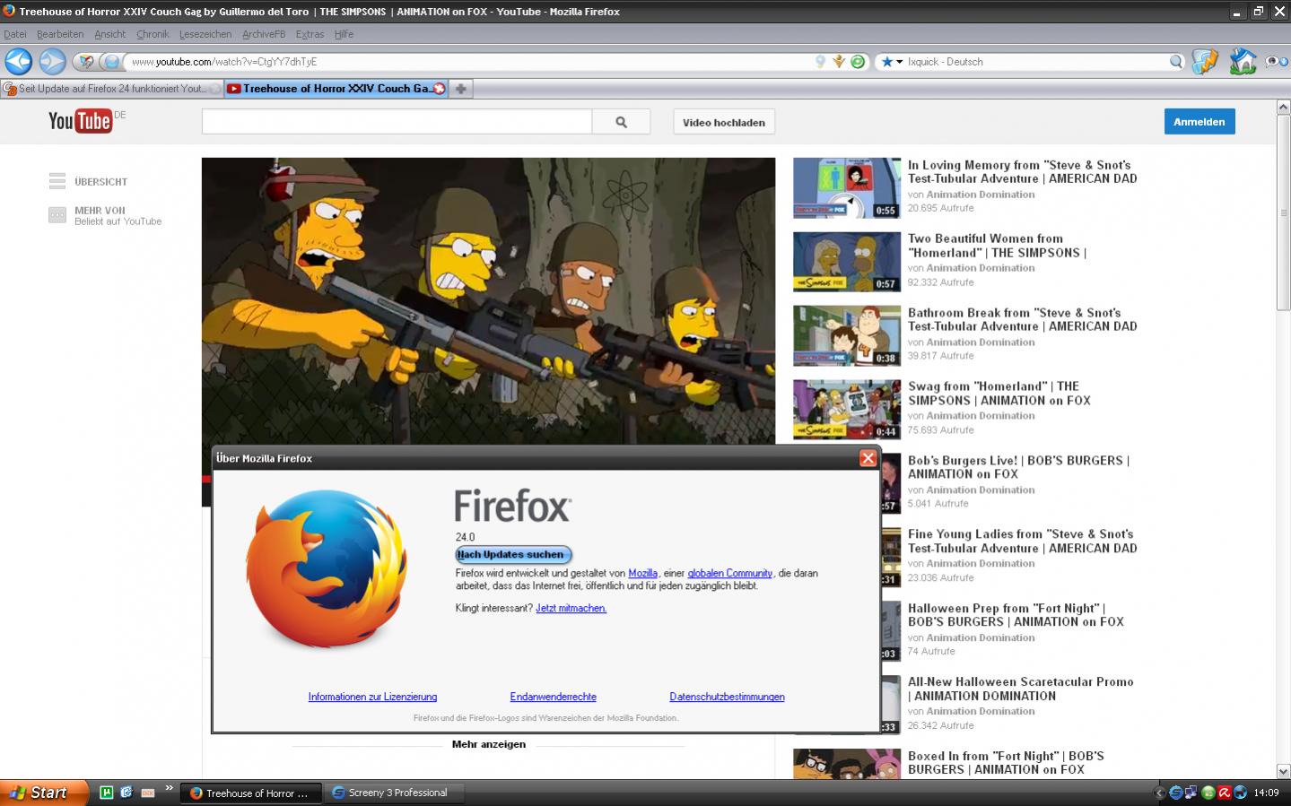Click the reload icon in the address bar
This screenshot has height=806, width=1291.
[x=858, y=62]
